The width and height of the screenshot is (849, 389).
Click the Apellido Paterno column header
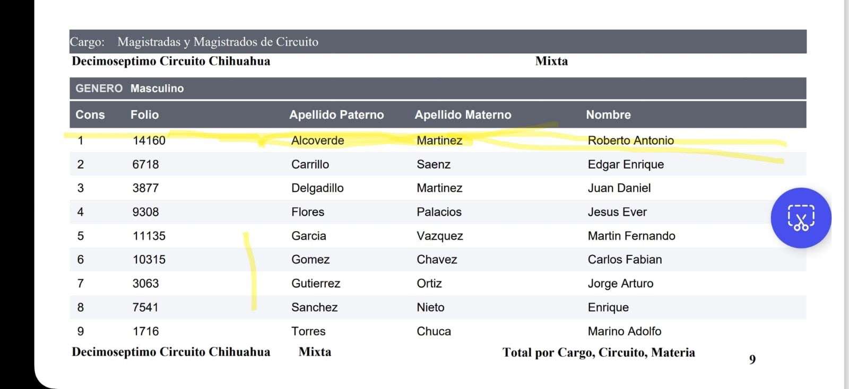click(336, 115)
